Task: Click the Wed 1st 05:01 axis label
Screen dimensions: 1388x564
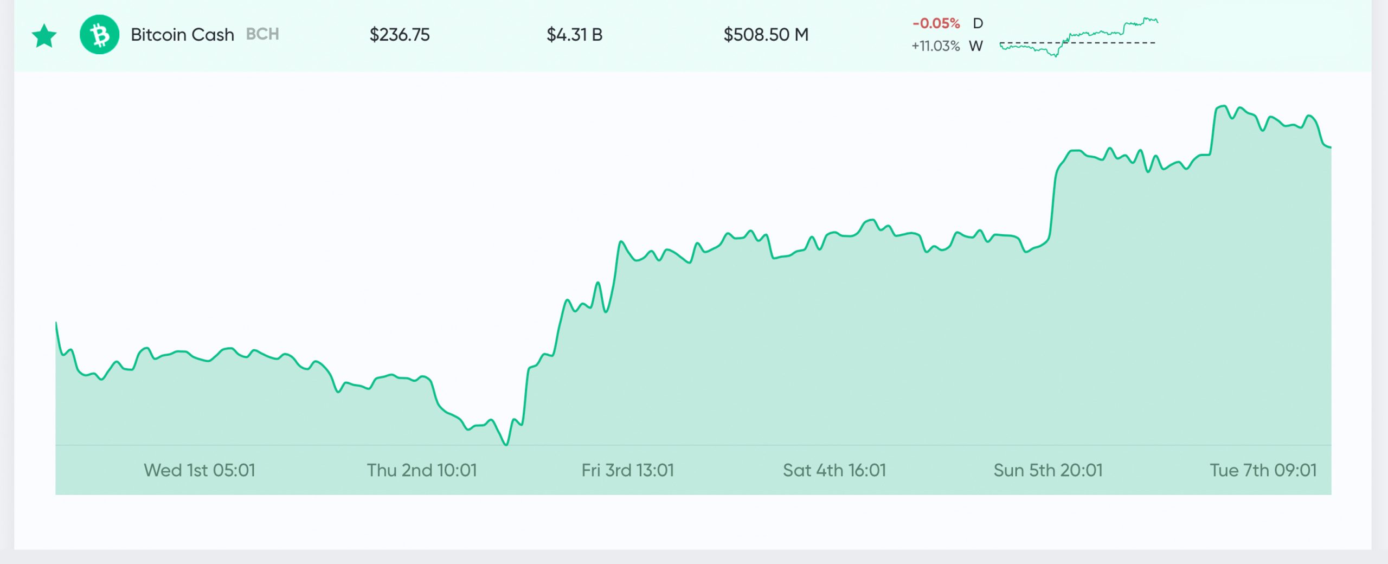Action: [200, 470]
